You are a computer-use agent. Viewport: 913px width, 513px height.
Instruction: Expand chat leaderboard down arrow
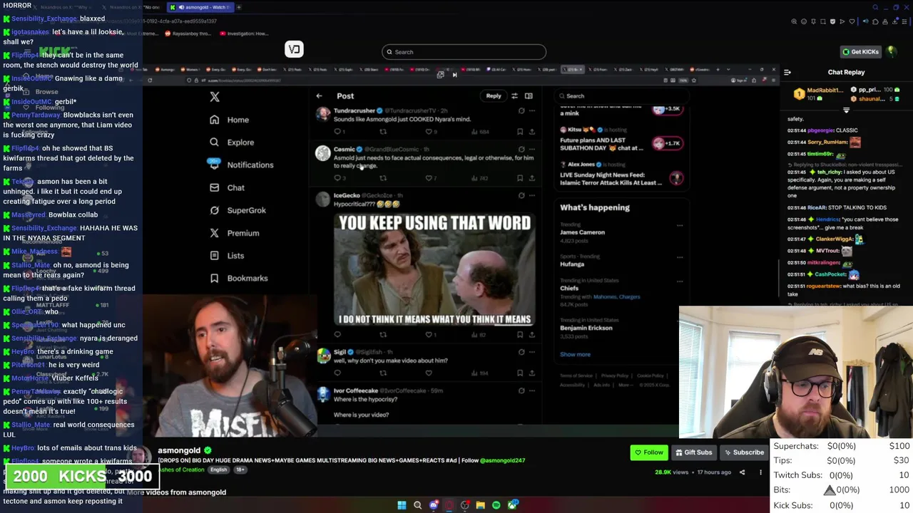[846, 110]
